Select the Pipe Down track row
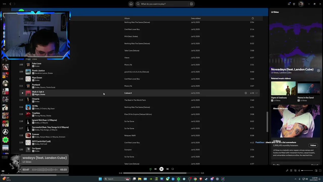The height and width of the screenshot is (182, 323). tap(139, 79)
